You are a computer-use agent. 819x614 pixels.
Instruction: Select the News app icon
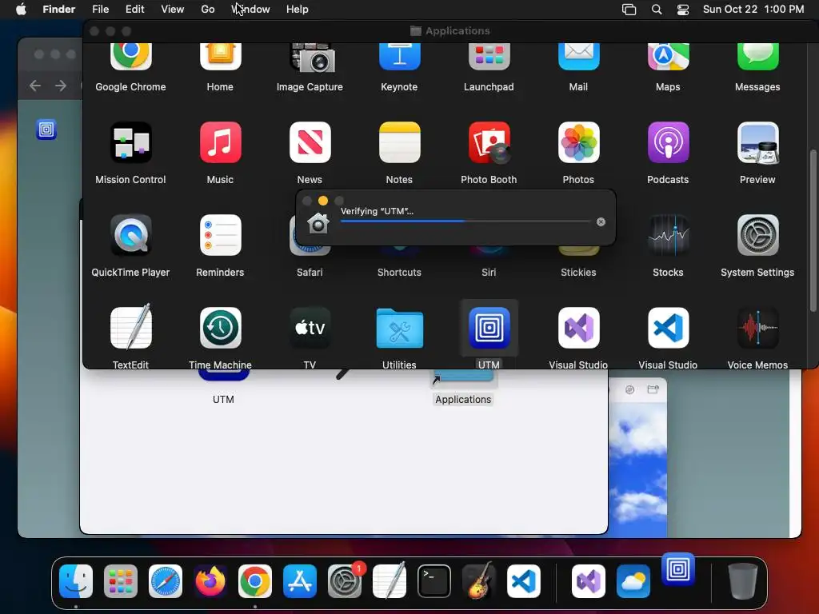tap(310, 142)
